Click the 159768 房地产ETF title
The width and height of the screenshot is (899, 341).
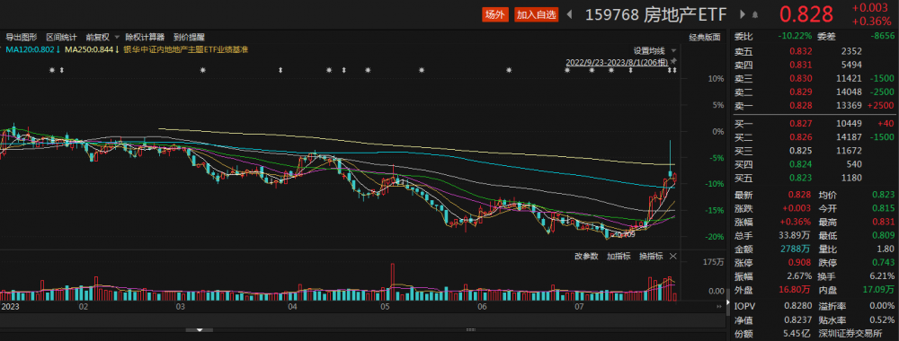[656, 15]
